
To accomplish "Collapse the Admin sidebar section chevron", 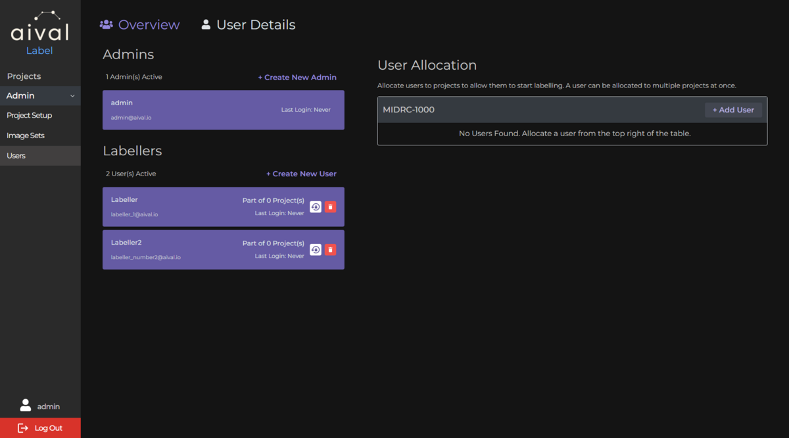I will [x=72, y=96].
